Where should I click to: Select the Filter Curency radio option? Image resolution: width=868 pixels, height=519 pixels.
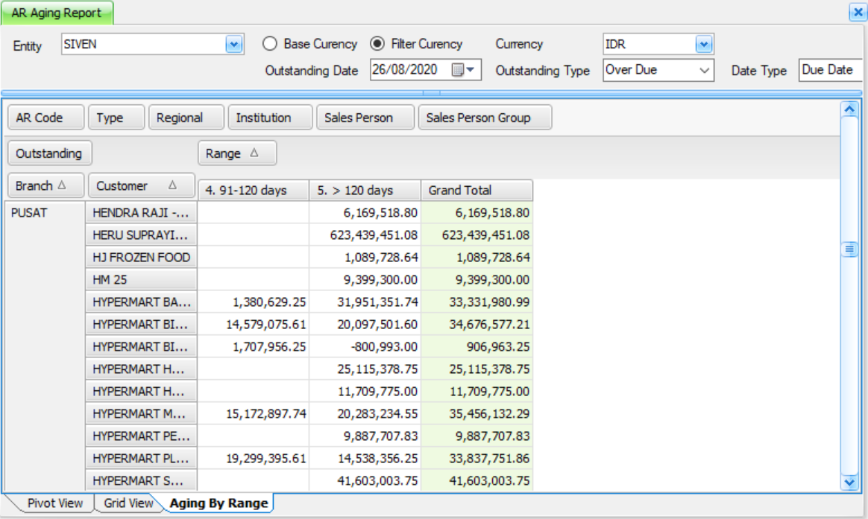point(377,44)
